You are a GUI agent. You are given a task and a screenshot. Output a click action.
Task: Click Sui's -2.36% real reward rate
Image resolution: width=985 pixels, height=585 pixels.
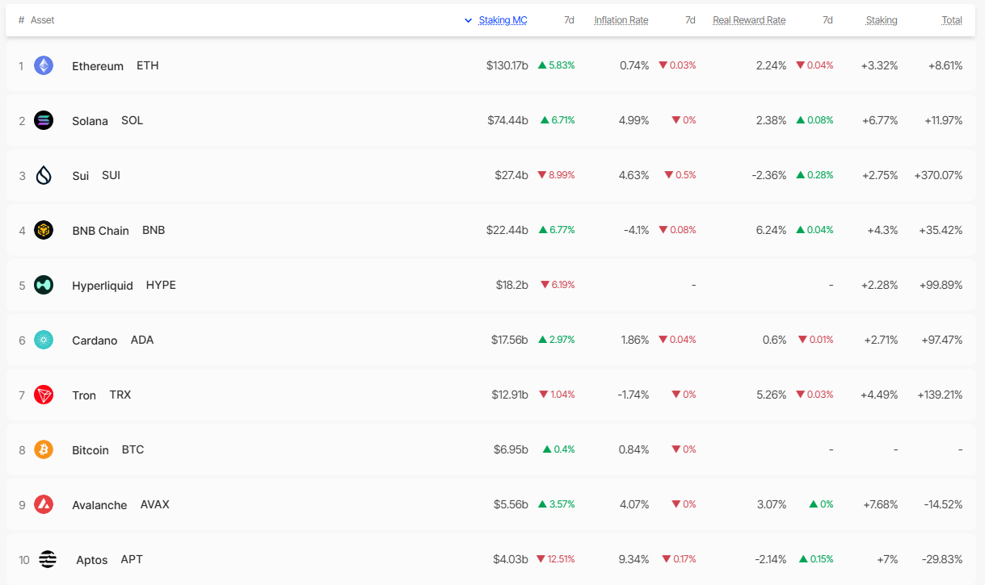(x=770, y=175)
